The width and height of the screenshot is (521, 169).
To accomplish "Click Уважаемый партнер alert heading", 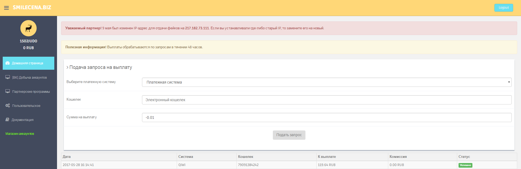I will coord(83,28).
